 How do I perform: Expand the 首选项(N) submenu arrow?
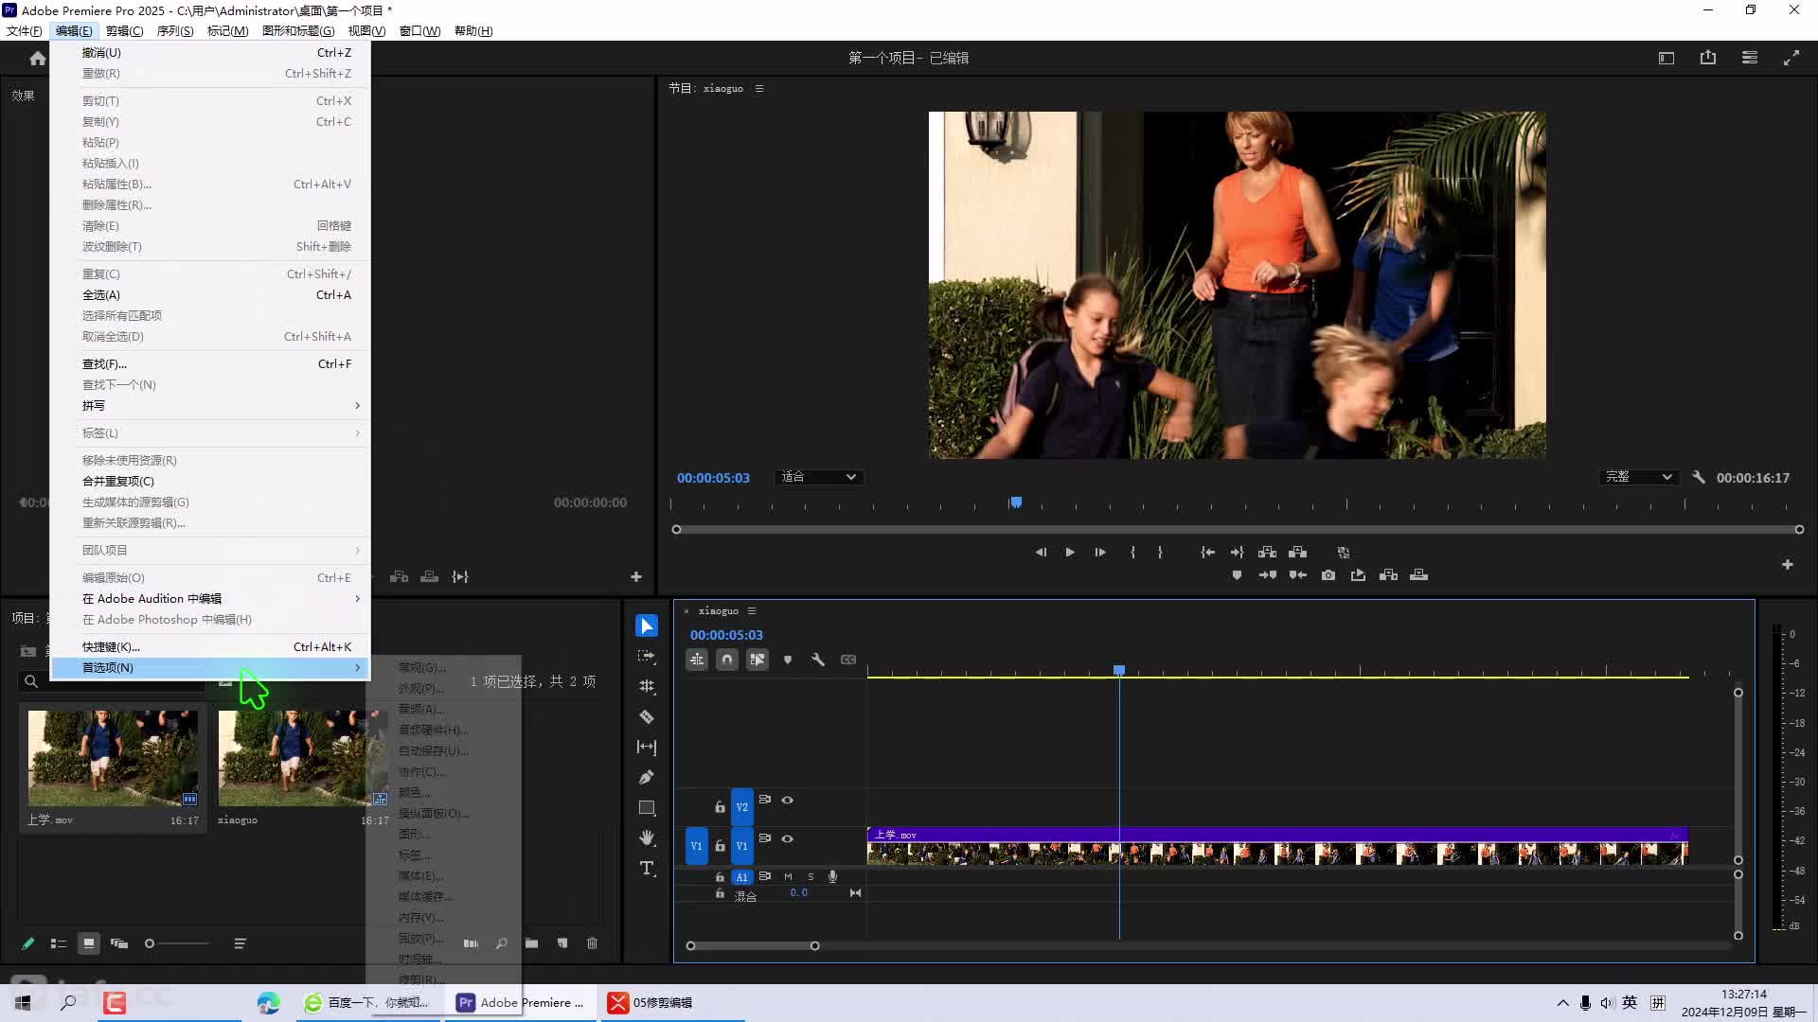coord(357,667)
